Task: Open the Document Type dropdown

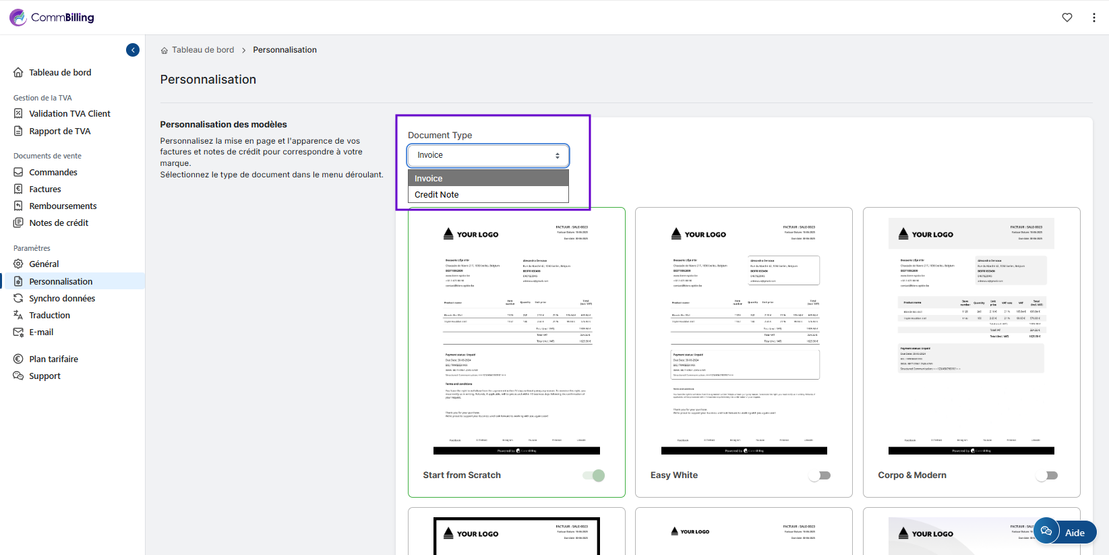Action: coord(488,156)
